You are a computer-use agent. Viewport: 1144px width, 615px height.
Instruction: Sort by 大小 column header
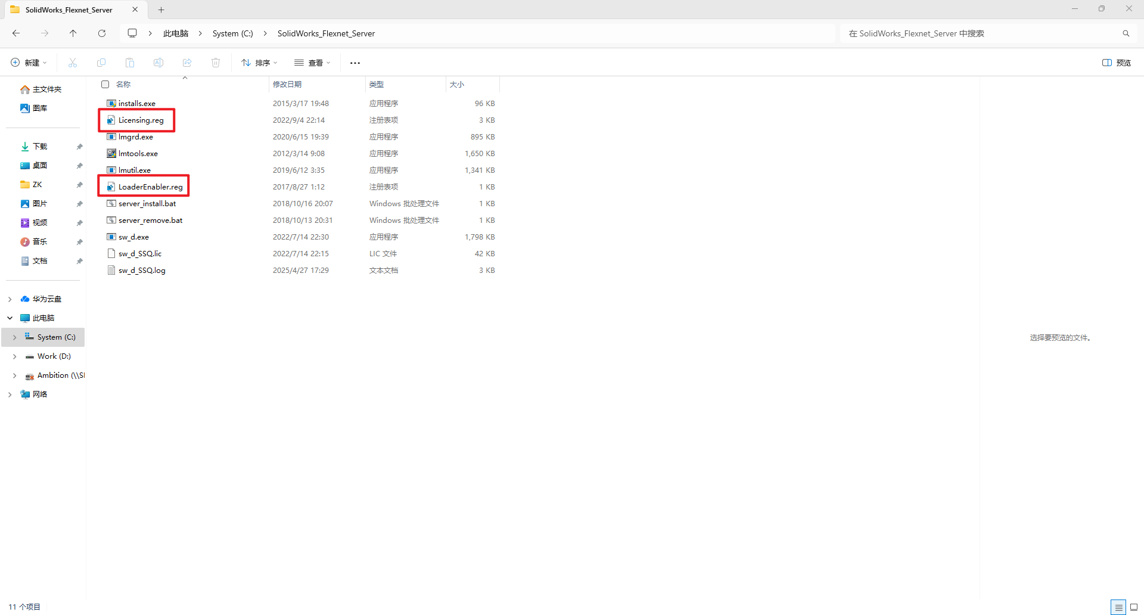tap(457, 85)
